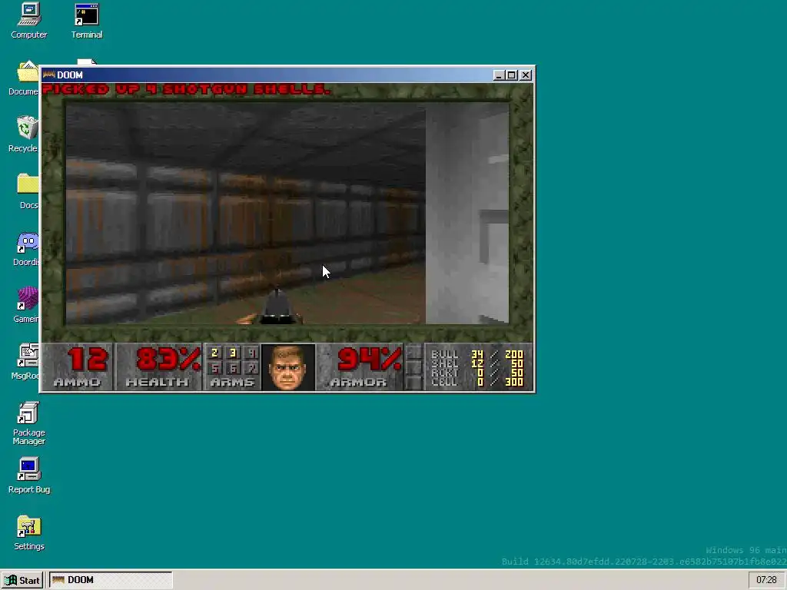The width and height of the screenshot is (787, 590).
Task: Click the DOOM window title icon
Action: [48, 75]
